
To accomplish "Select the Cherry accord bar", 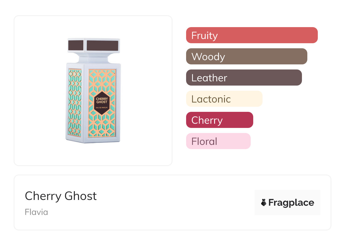I will (219, 120).
